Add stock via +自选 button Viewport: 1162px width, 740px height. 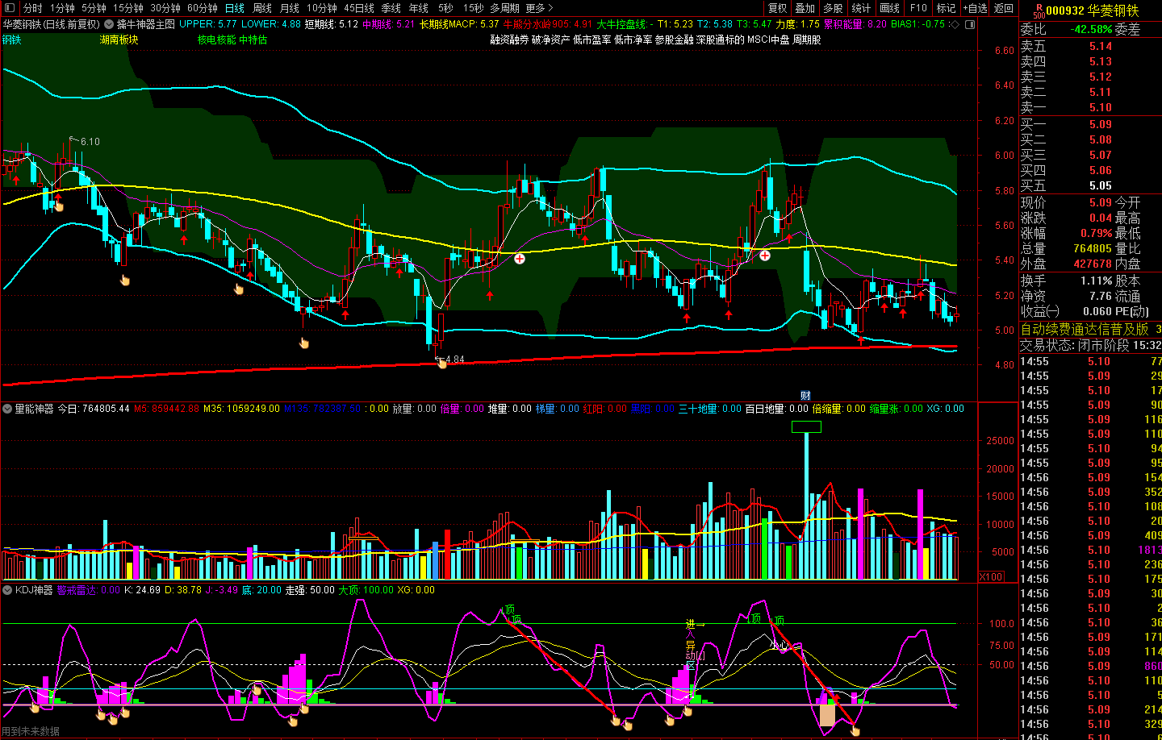(x=975, y=8)
